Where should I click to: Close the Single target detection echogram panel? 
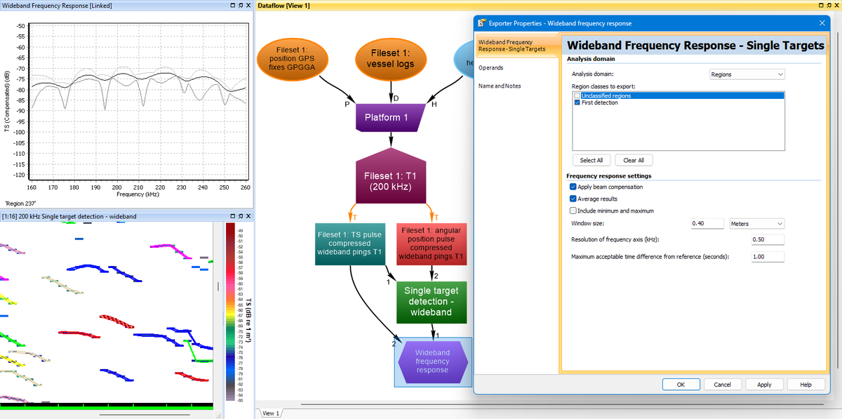click(x=248, y=216)
